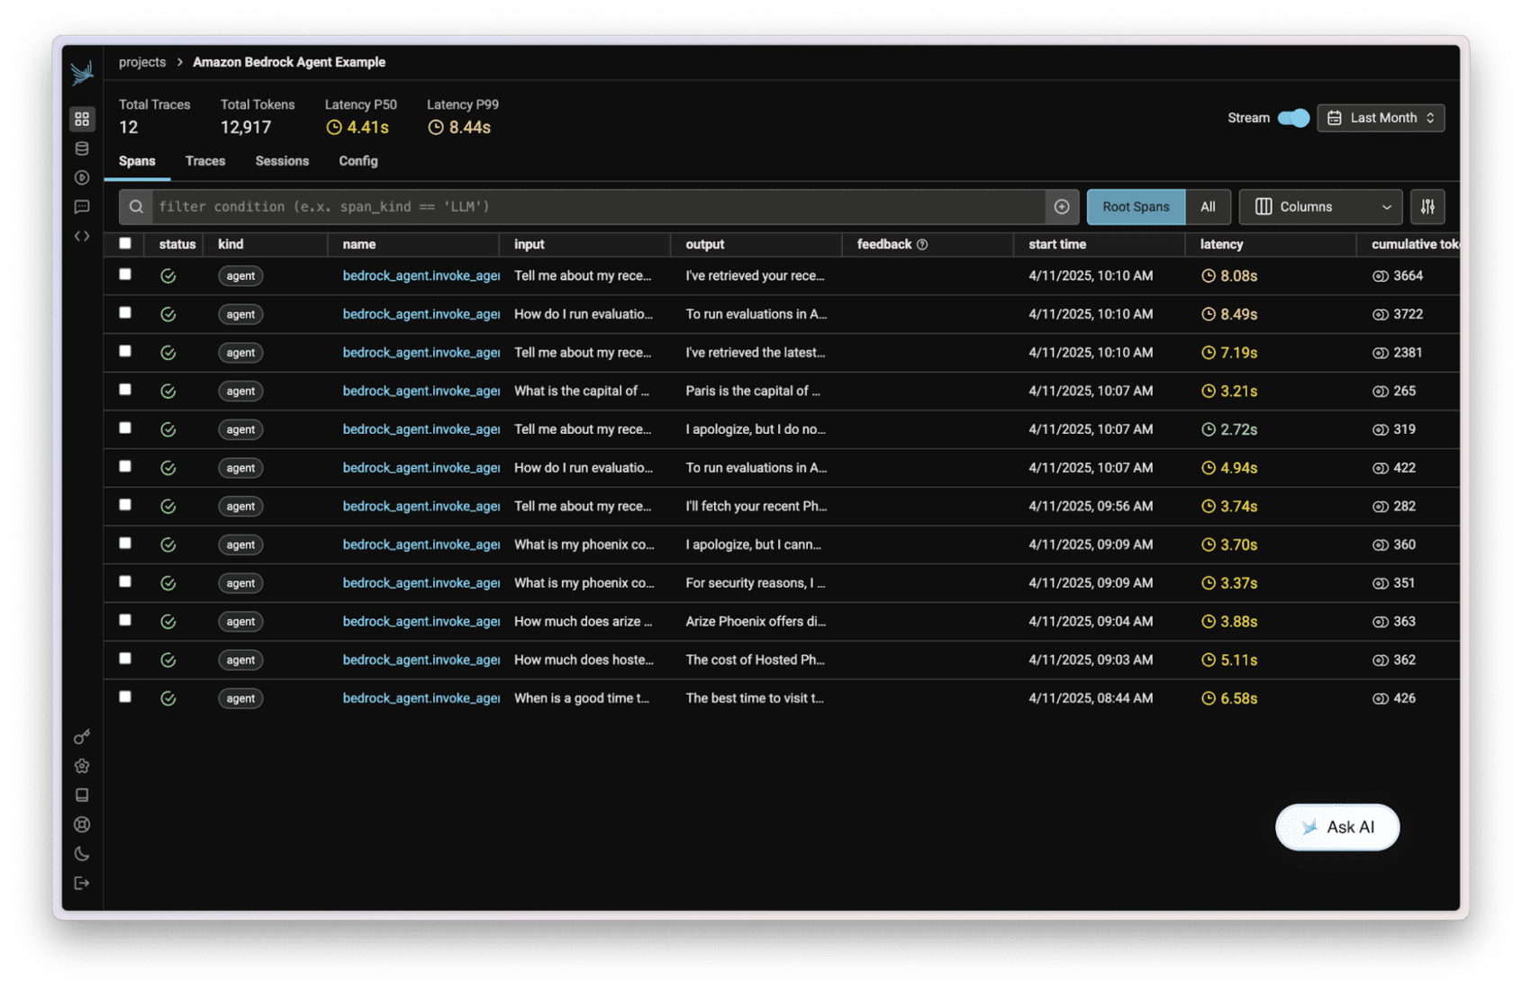Viewport: 1522px width, 990px height.
Task: Open the Sessions tab
Action: [282, 160]
